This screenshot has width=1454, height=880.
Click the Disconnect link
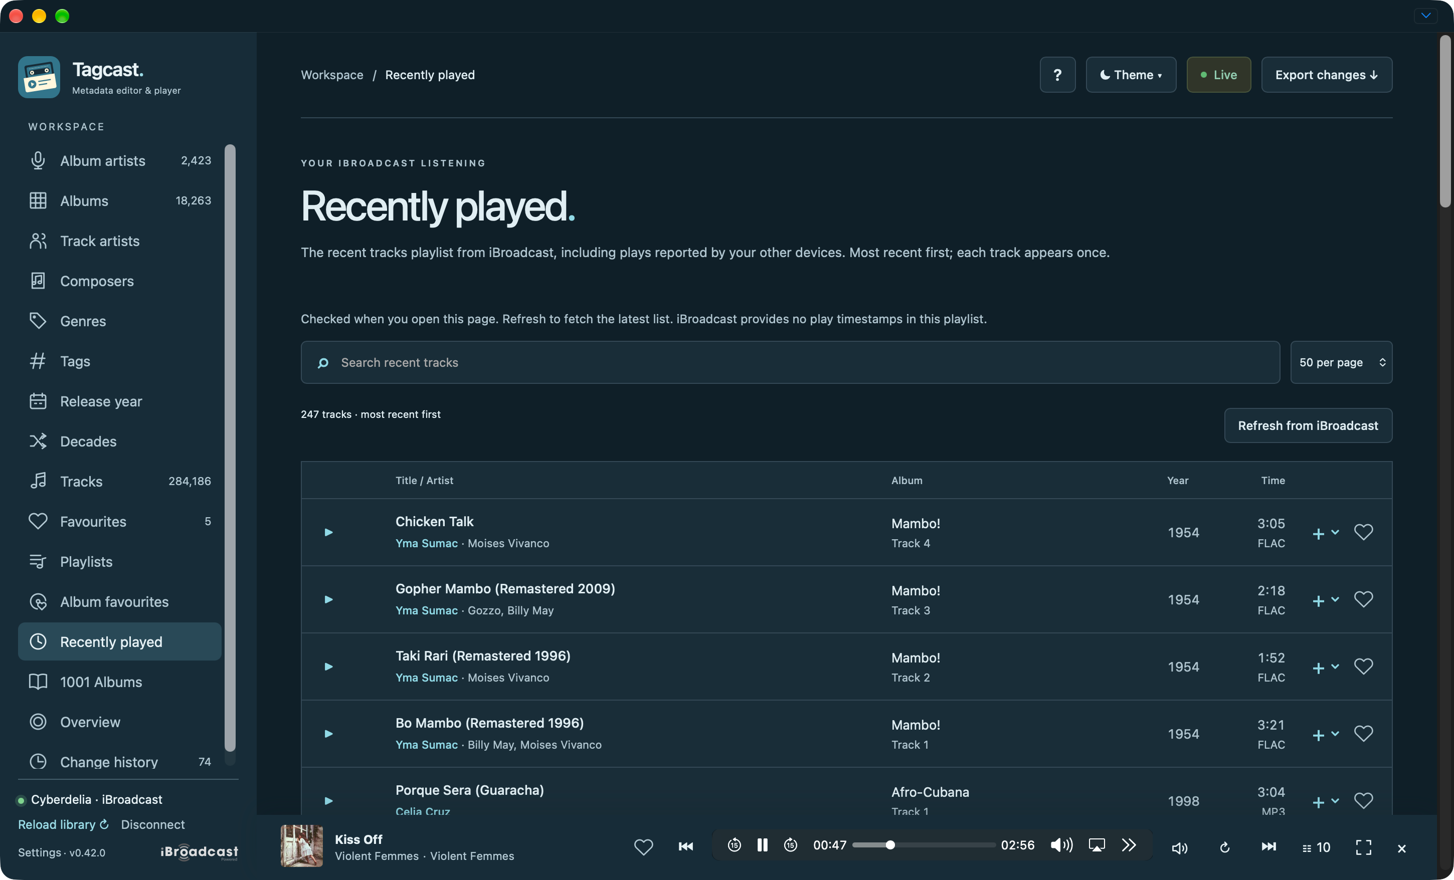tap(153, 824)
